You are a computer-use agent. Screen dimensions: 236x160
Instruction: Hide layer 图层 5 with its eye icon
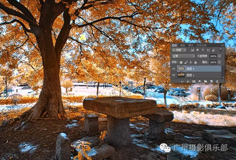click(174, 69)
